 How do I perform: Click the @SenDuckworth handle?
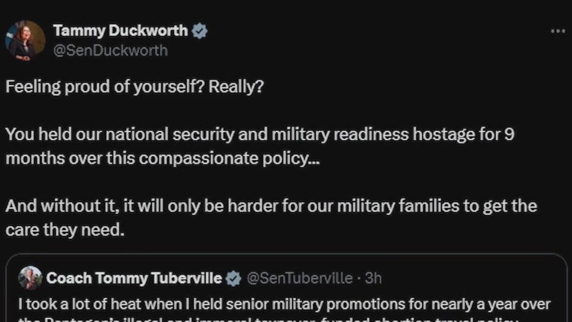tap(111, 50)
